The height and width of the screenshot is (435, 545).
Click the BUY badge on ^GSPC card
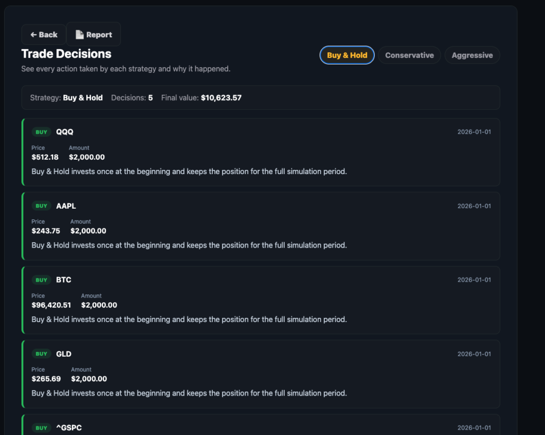point(42,428)
